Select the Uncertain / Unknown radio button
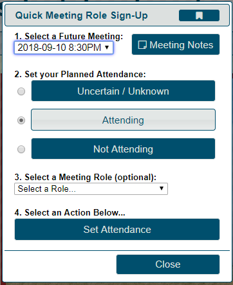Image resolution: width=233 pixels, height=285 pixels. [21, 91]
